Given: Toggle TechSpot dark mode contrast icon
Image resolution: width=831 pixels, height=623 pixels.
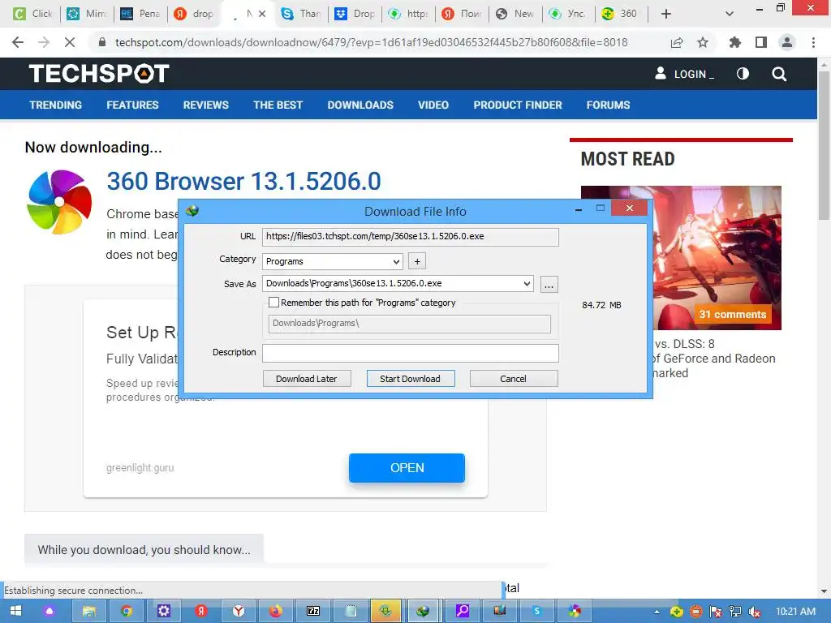Looking at the screenshot, I should pos(743,74).
